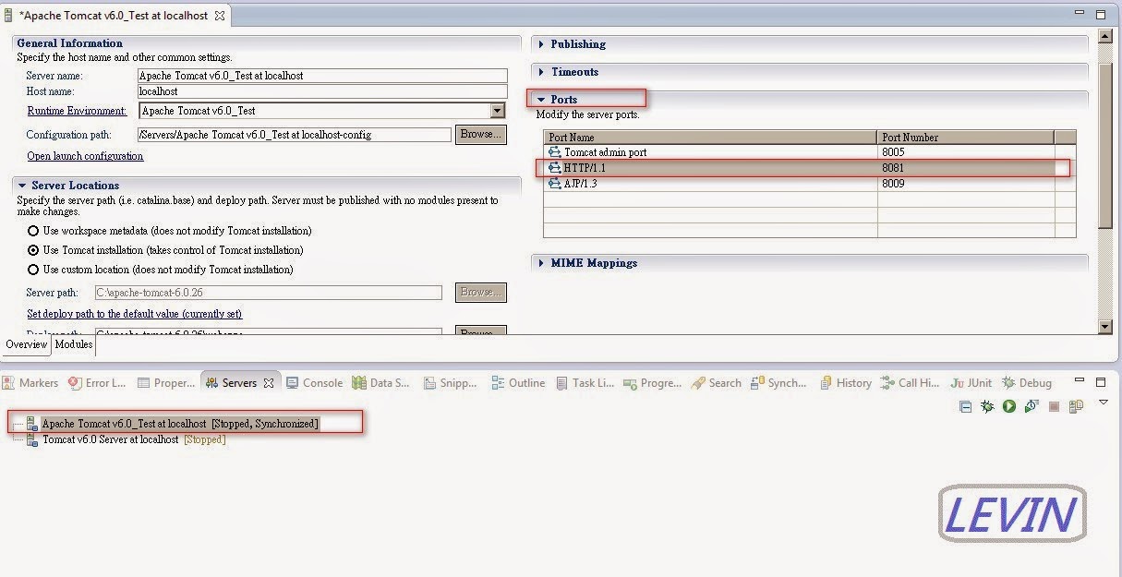Click Open launch configuration link
1122x577 pixels.
click(85, 157)
